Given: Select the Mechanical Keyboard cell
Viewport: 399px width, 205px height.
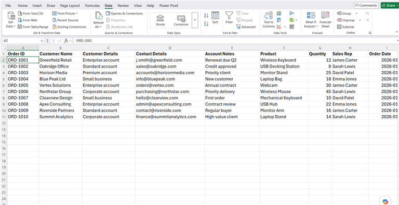Looking at the screenshot, I should pyautogui.click(x=284, y=98).
